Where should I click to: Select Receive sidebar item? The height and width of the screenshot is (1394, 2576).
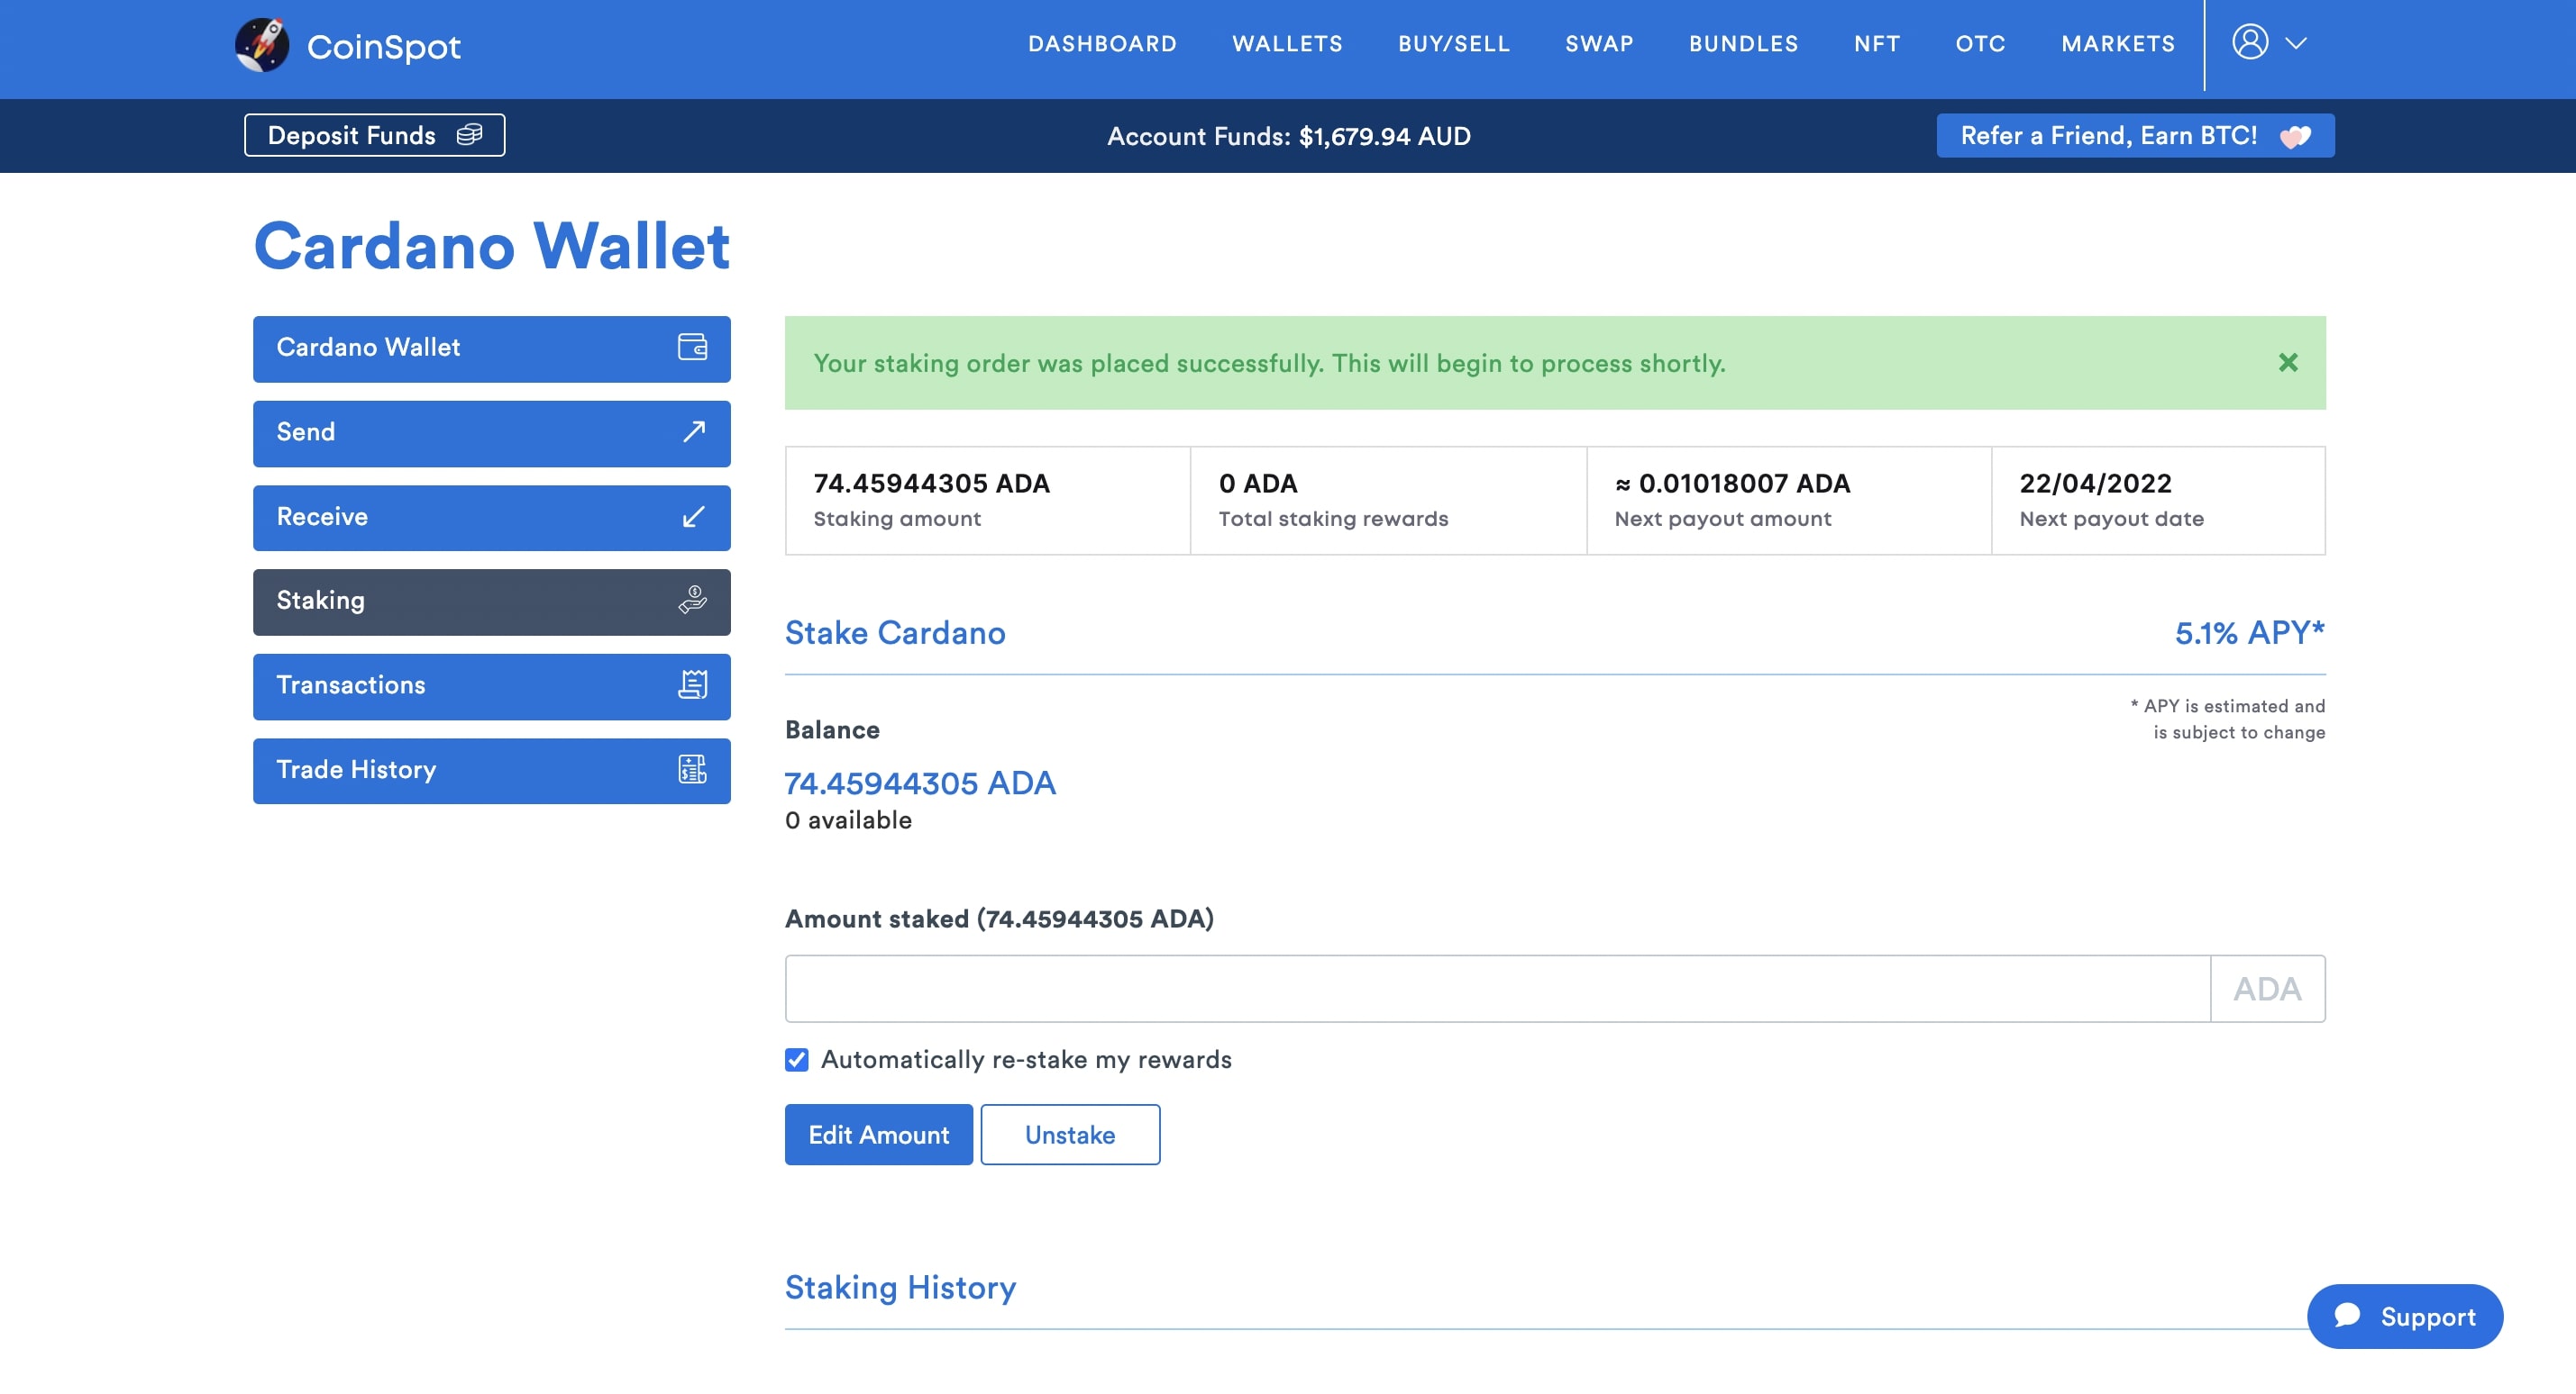(x=491, y=518)
